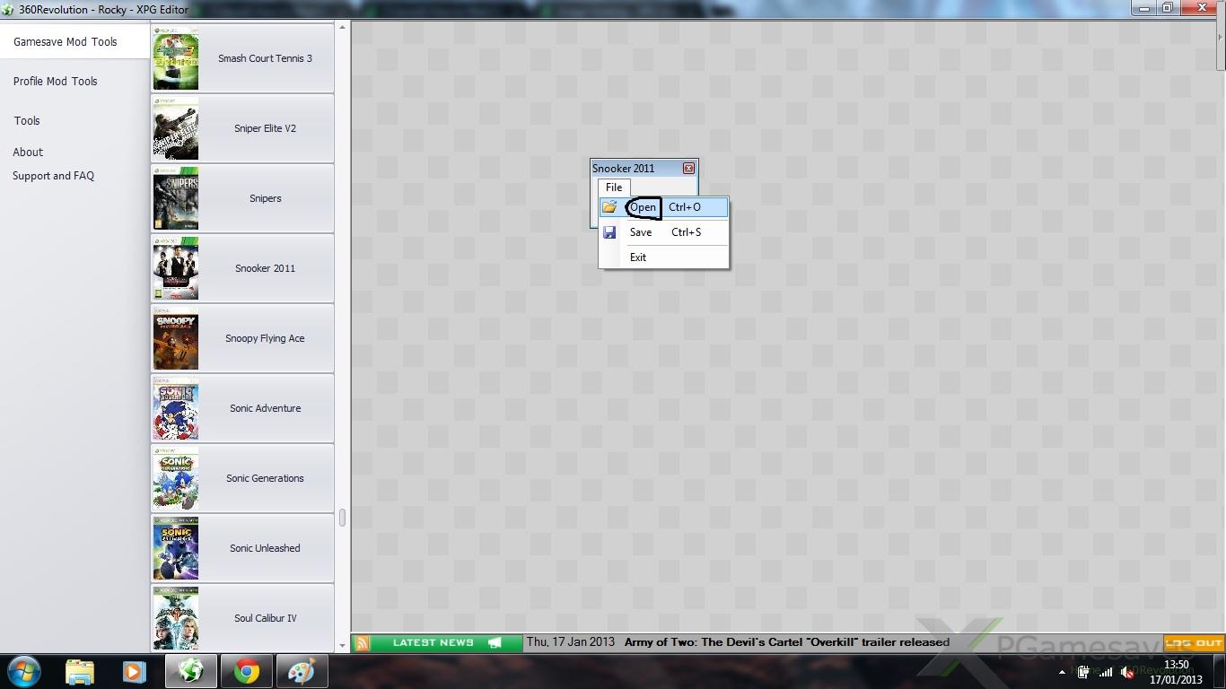The width and height of the screenshot is (1226, 689).
Task: Open the Gamesave Mod Tools tab
Action: [x=66, y=42]
